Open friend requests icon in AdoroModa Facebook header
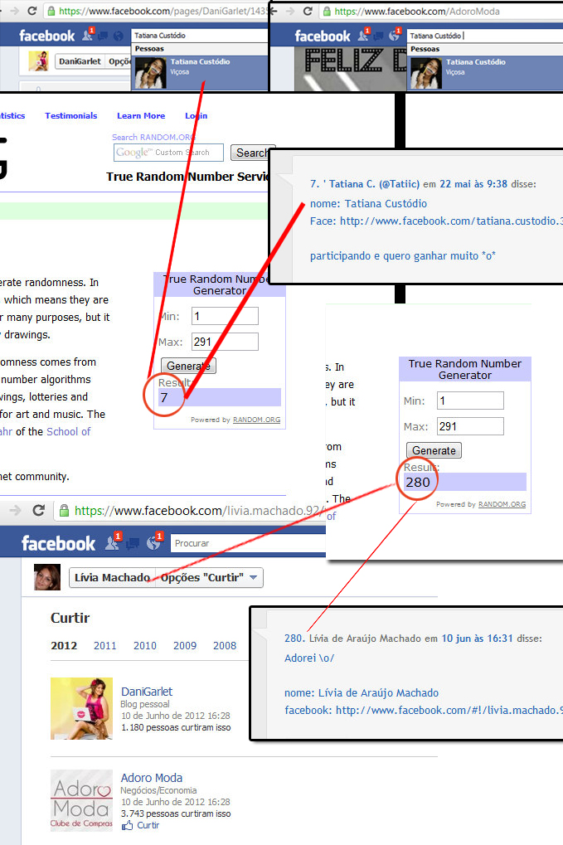The height and width of the screenshot is (845, 563). [x=363, y=36]
